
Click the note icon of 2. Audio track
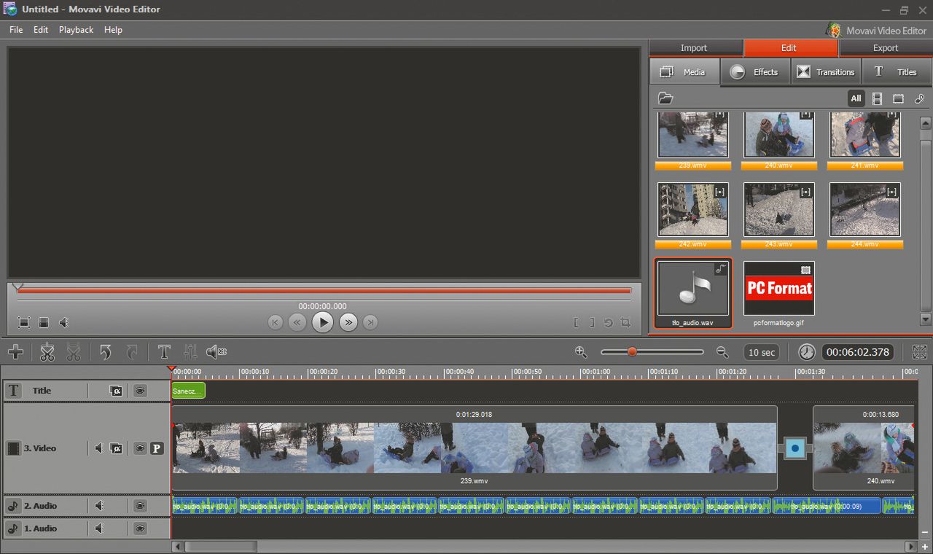coord(13,506)
